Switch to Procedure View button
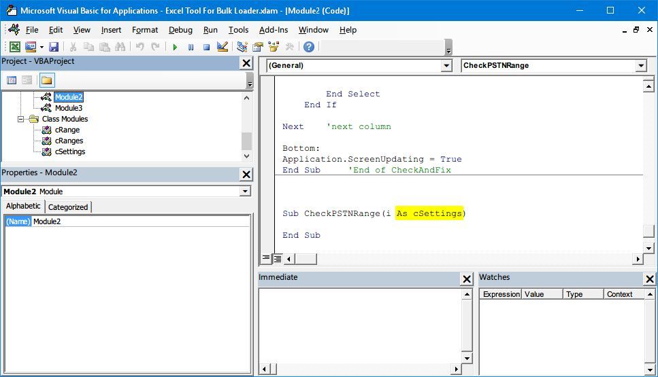This screenshot has height=377, width=658. click(266, 258)
